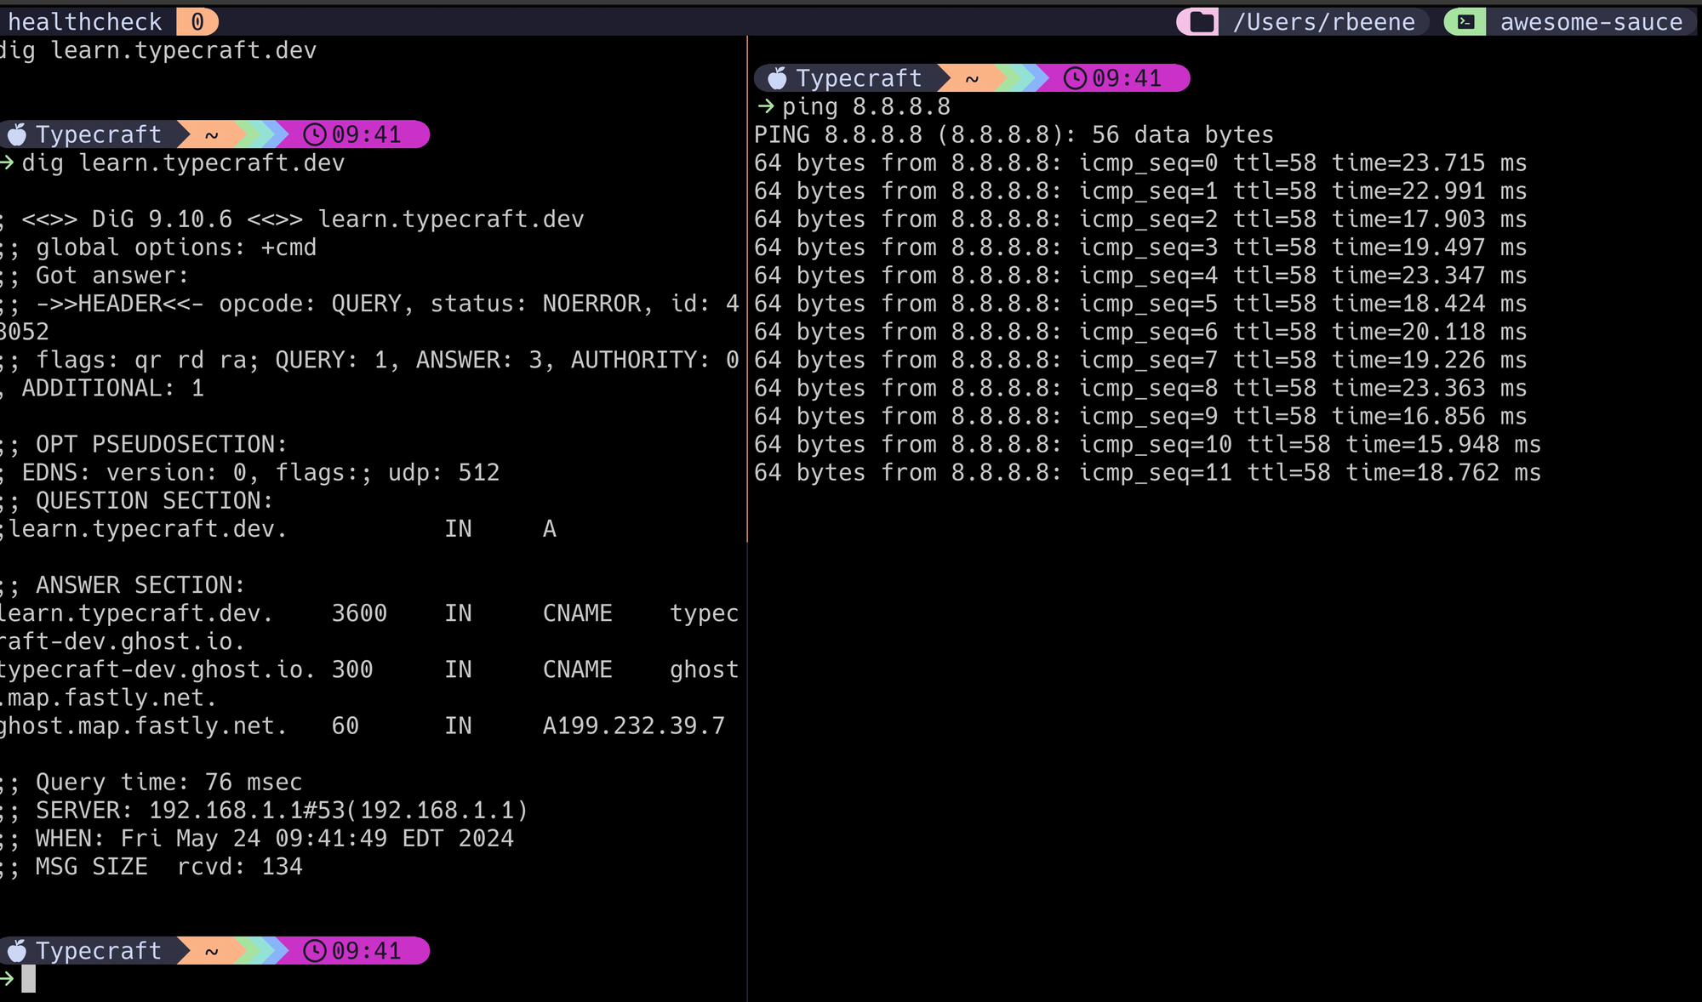This screenshot has width=1702, height=1002.
Task: Click the 09:41 time in the ping pane prompt
Action: click(x=1127, y=78)
